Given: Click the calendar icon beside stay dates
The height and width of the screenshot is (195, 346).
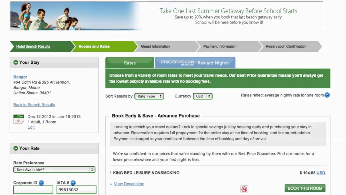Looking at the screenshot, I should click(x=19, y=119).
